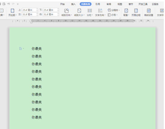Image resolution: width=165 pixels, height=129 pixels.
Task: Open the 页边距 margins tool
Action: tap(13, 13)
